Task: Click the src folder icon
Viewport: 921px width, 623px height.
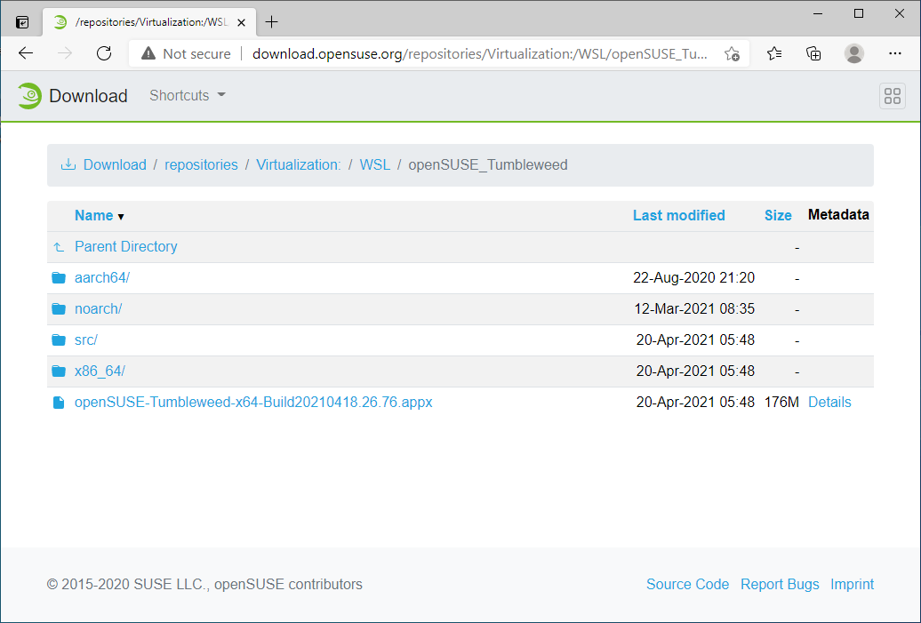Action: (x=59, y=340)
